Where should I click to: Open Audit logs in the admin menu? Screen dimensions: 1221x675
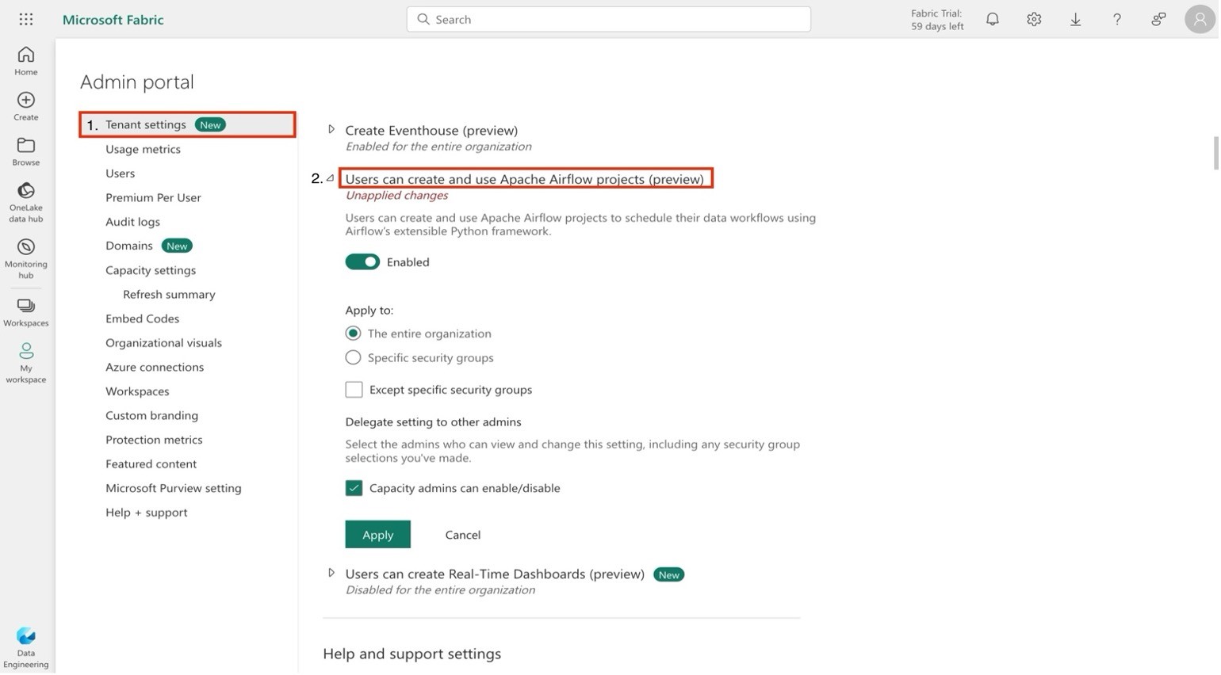pos(133,222)
